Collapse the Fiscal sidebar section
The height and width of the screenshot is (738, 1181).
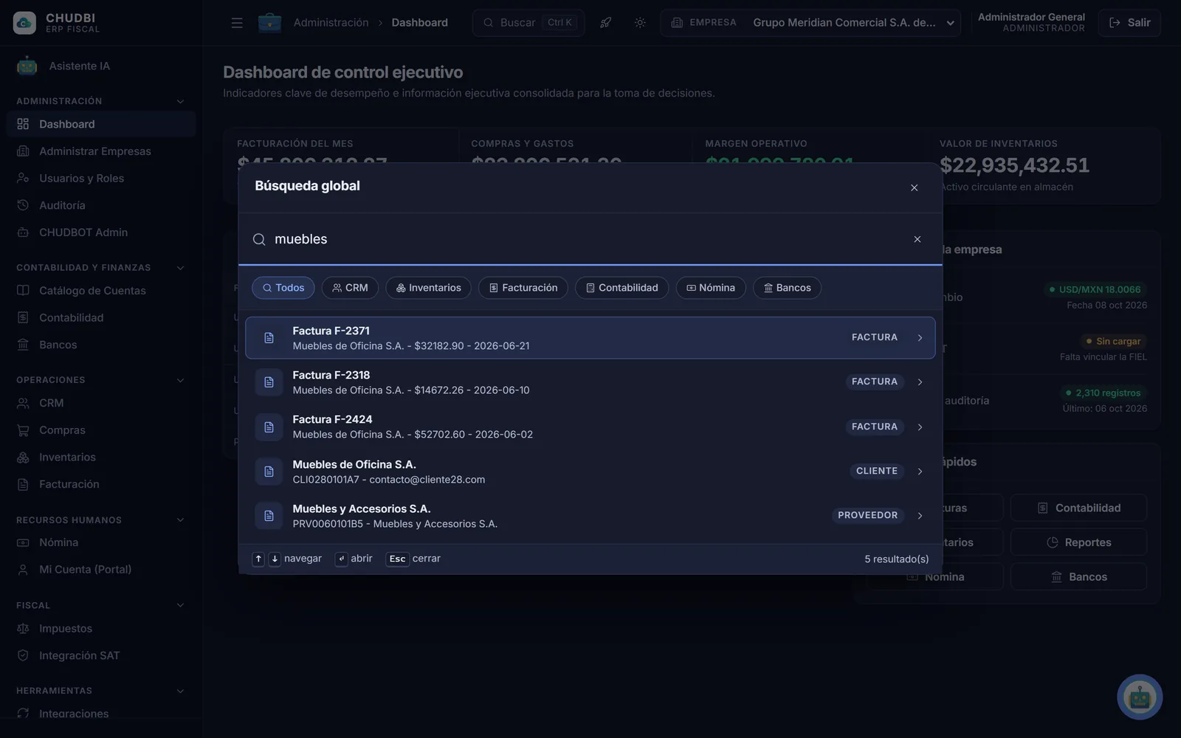coord(180,605)
